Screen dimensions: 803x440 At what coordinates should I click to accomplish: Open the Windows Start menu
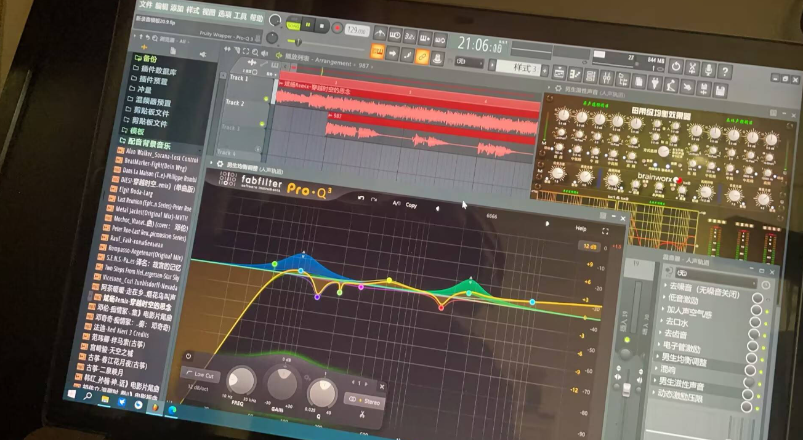[x=71, y=394]
